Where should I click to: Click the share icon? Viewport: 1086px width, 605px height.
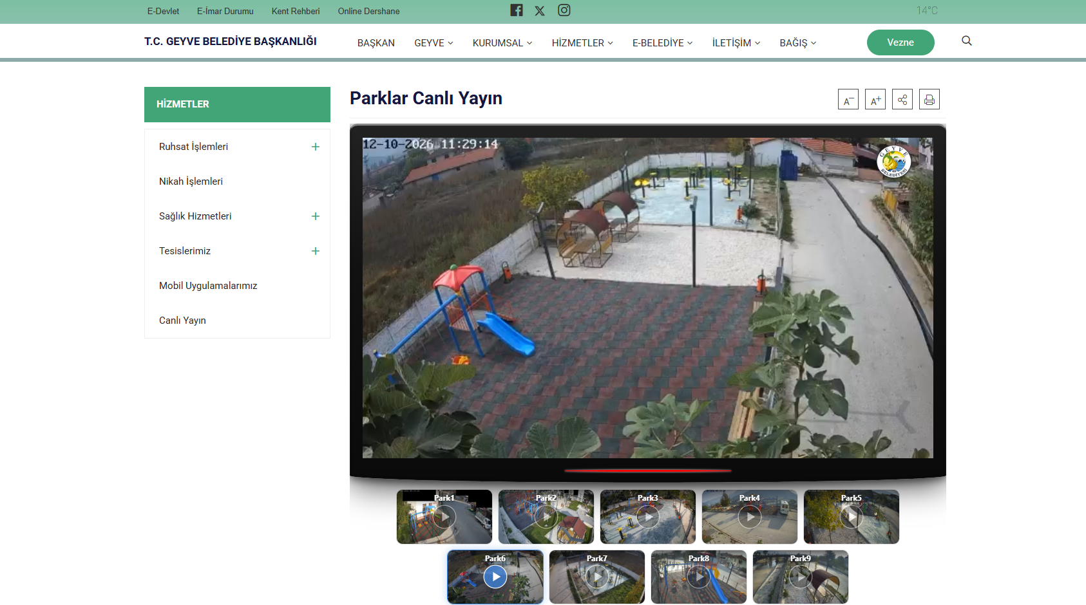tap(902, 100)
